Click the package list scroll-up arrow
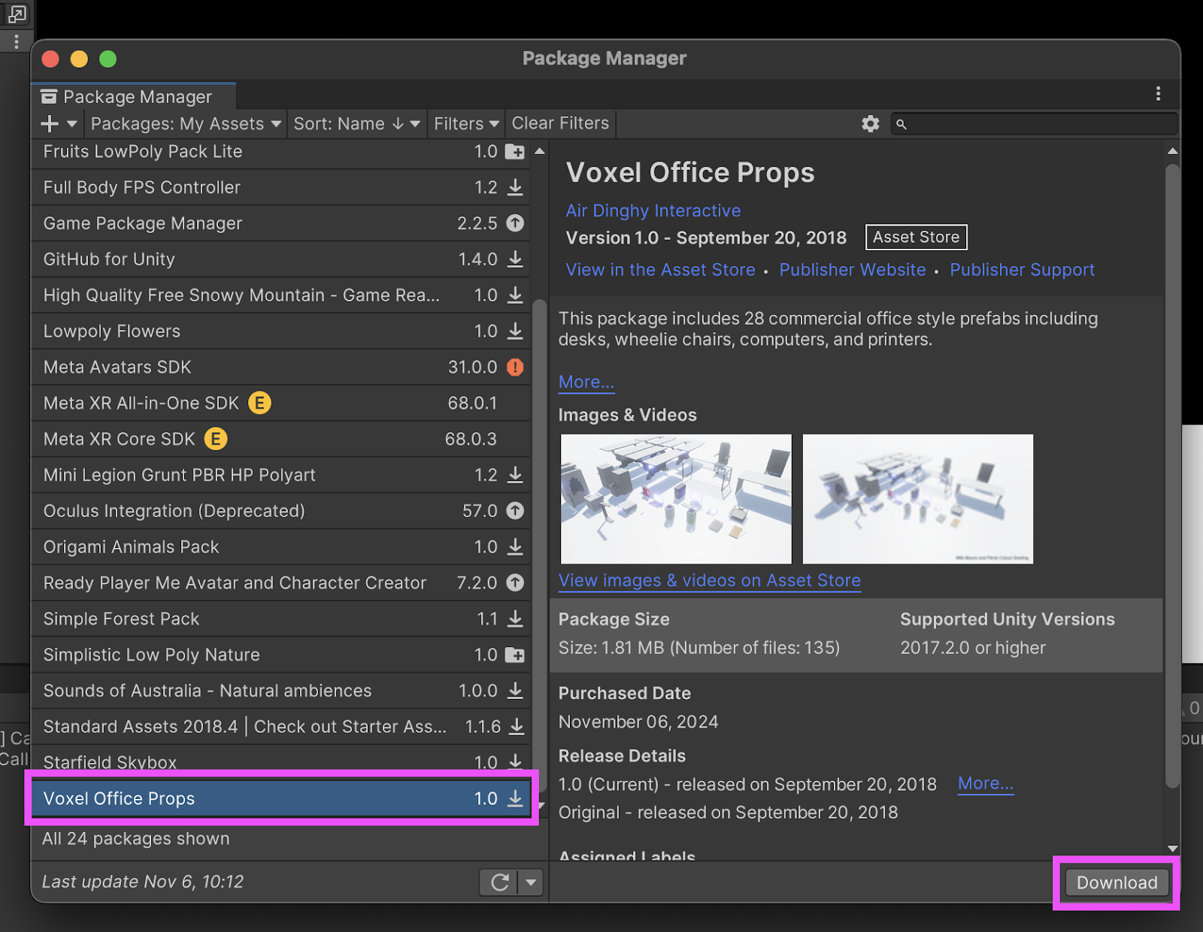Image resolution: width=1203 pixels, height=932 pixels. [539, 152]
